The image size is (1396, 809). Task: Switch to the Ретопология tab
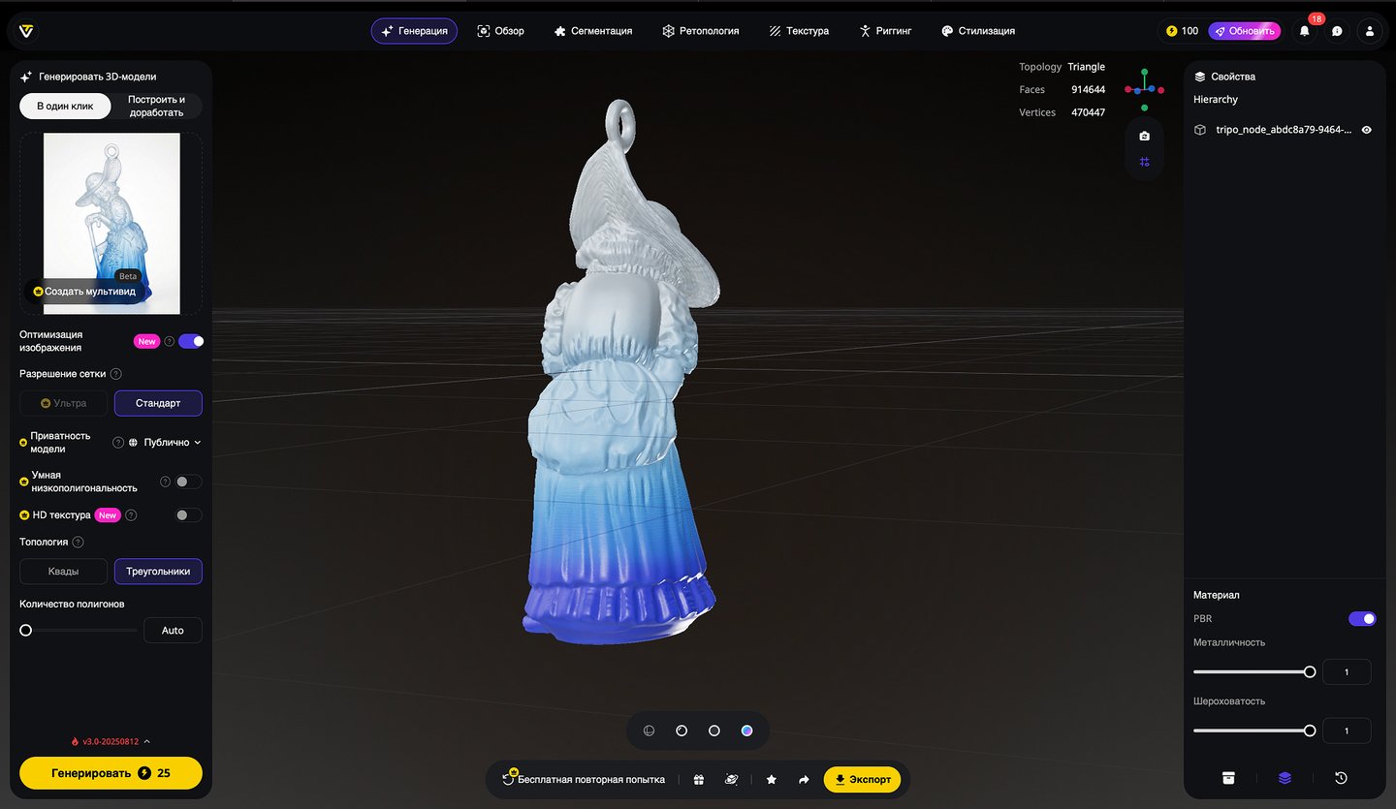[x=701, y=31]
